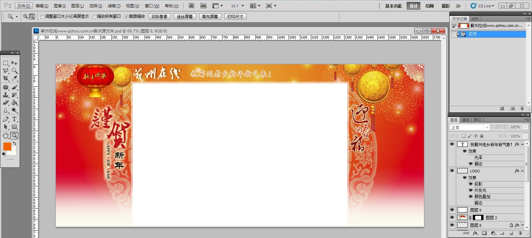
Task: Open CS Live dropdown
Action: click(482, 6)
